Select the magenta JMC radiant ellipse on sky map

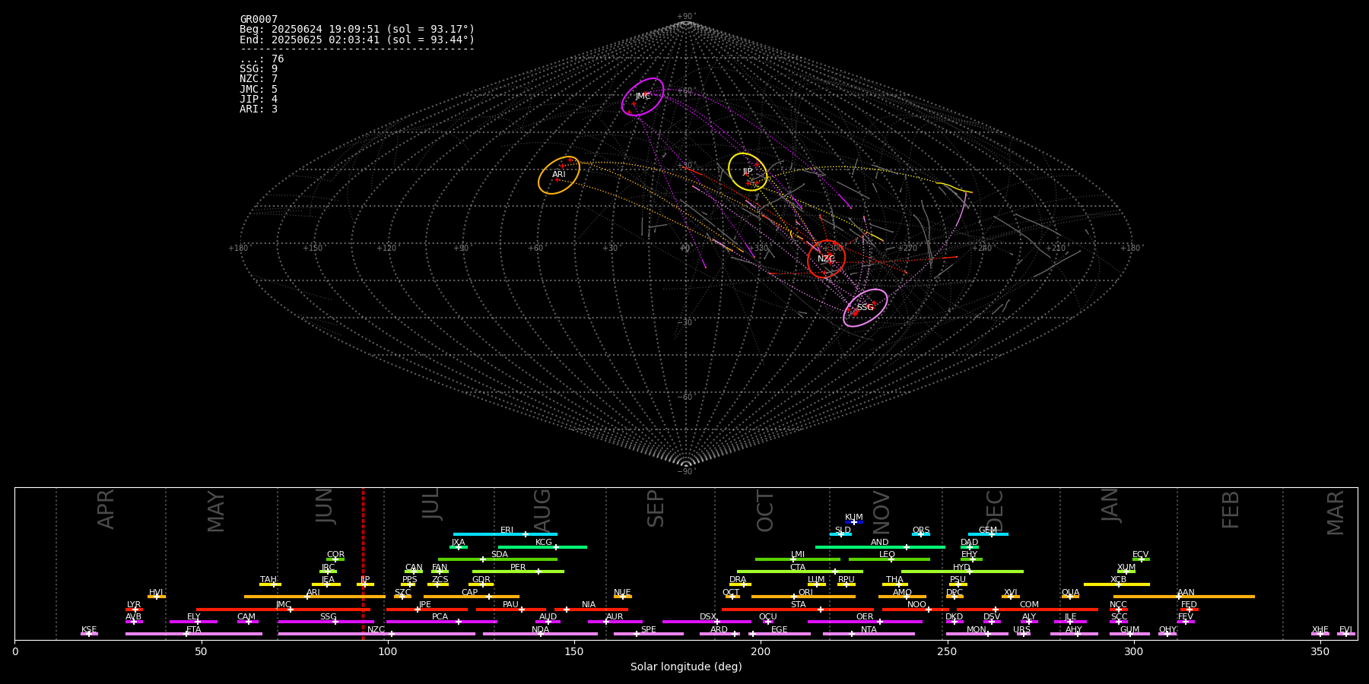643,97
